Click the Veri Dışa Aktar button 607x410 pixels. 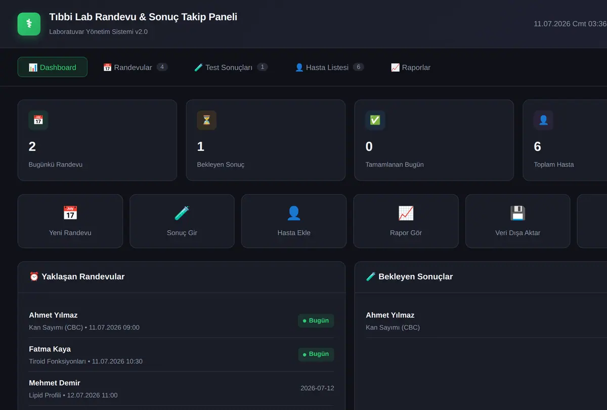[517, 221]
